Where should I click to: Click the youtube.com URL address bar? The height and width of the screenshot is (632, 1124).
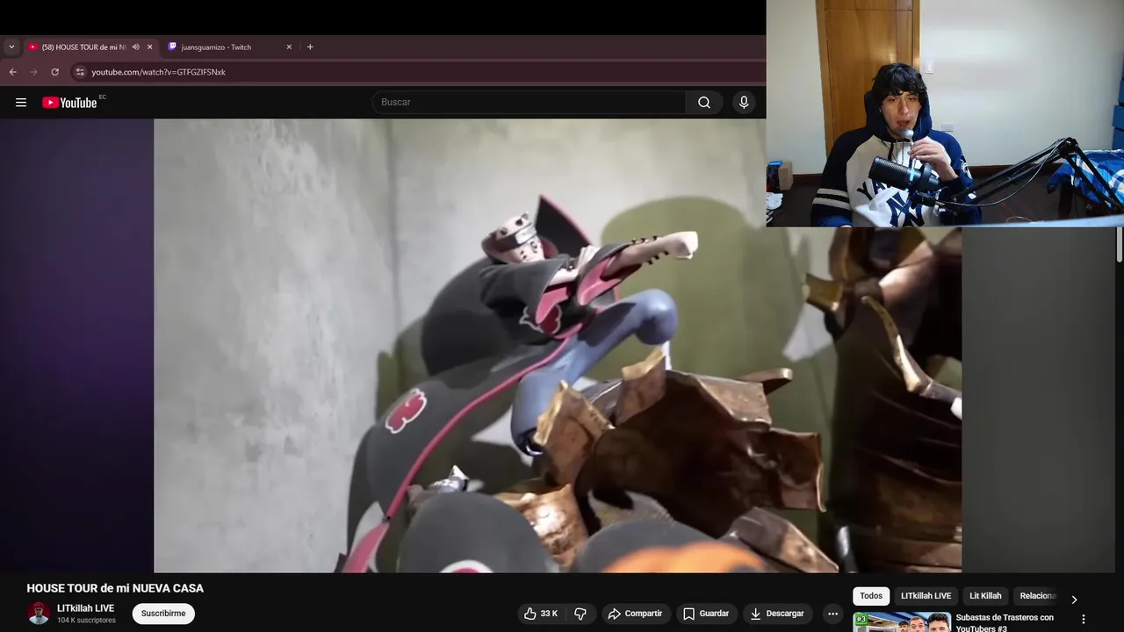(158, 72)
